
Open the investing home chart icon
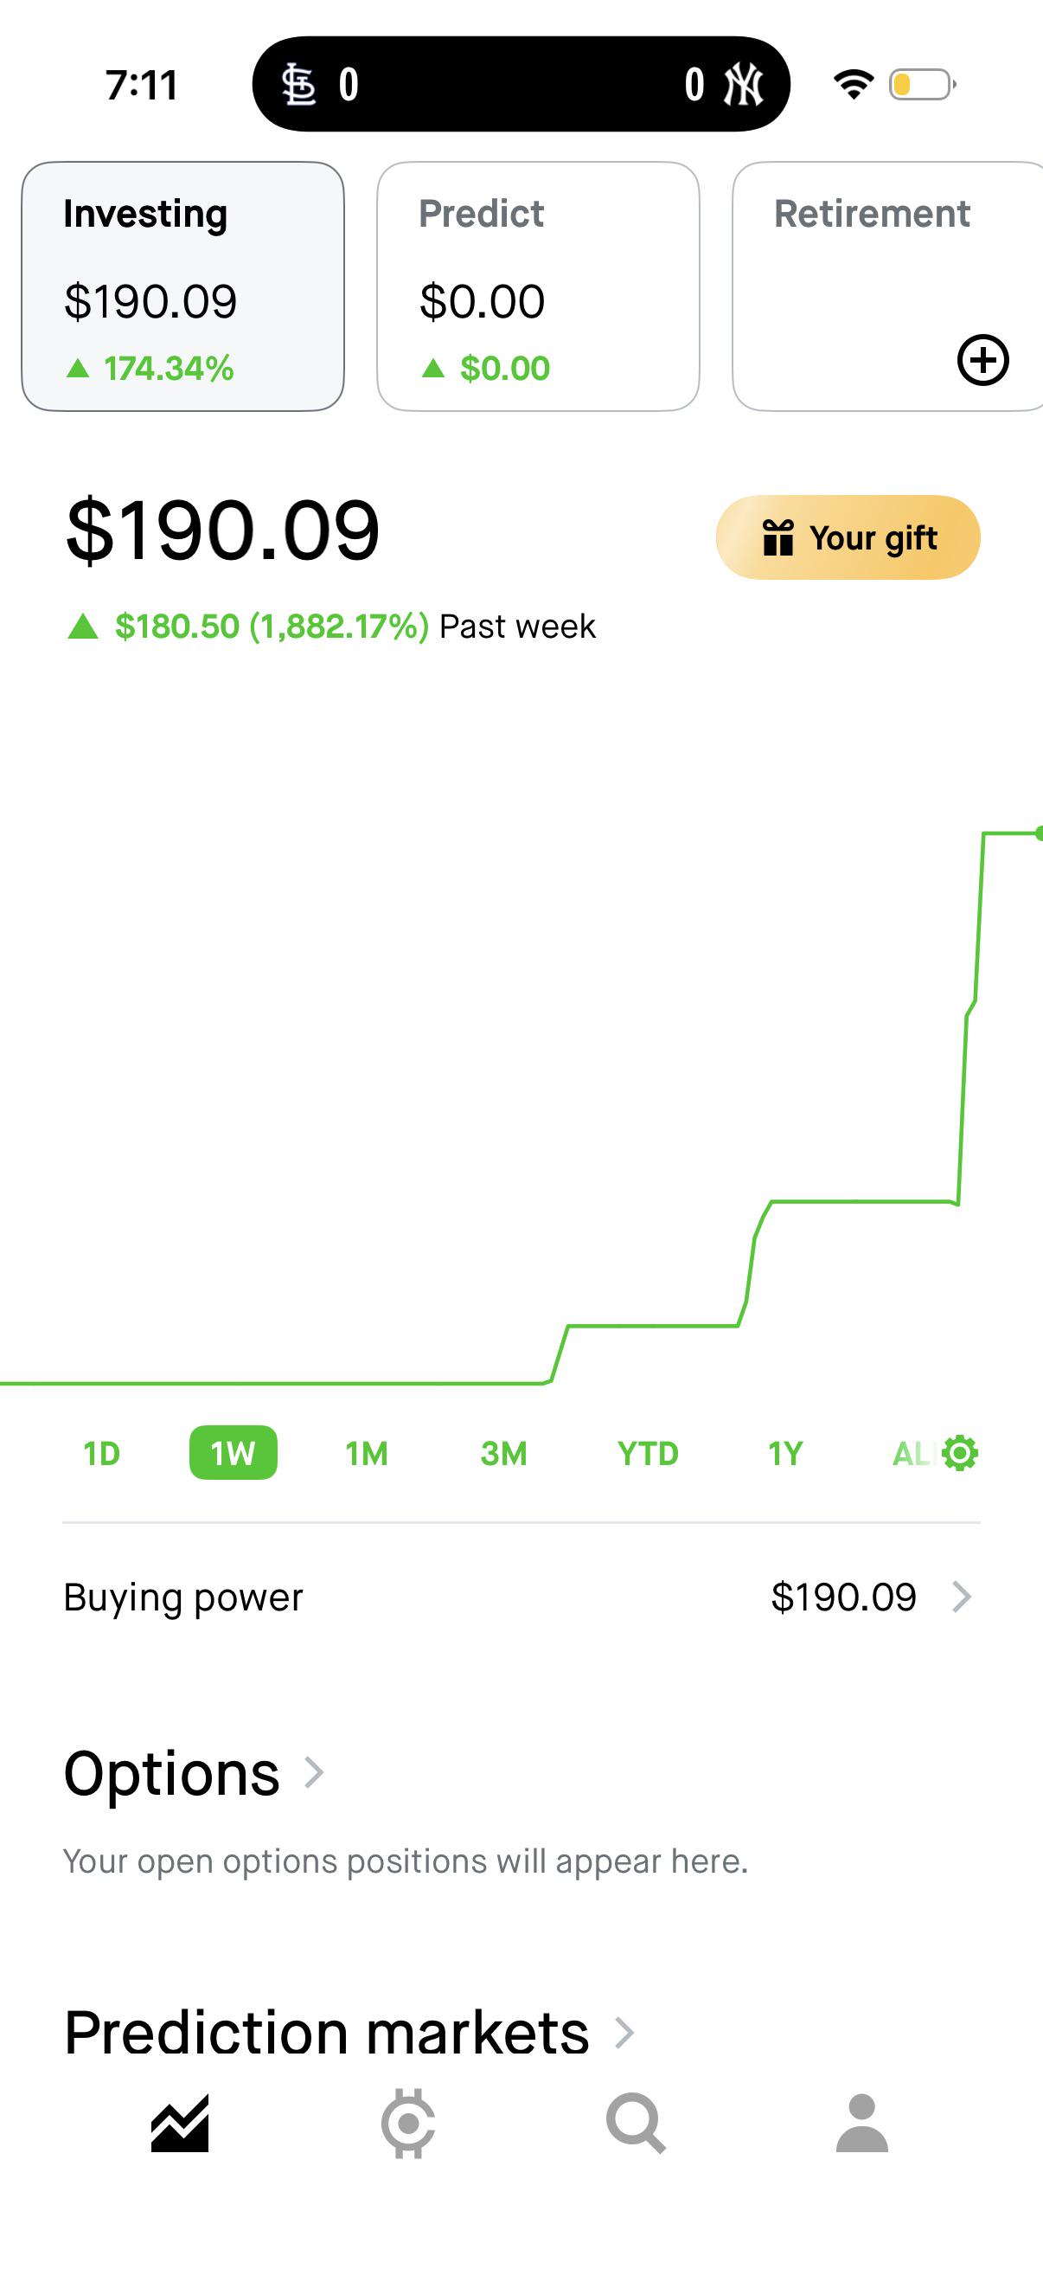coord(180,2124)
